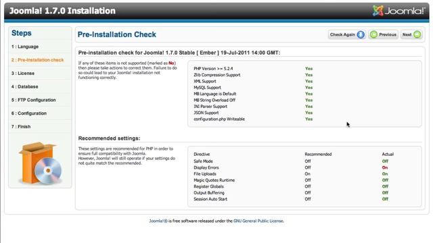The width and height of the screenshot is (433, 243).
Task: Click the green Next arrow icon
Action: 417,34
